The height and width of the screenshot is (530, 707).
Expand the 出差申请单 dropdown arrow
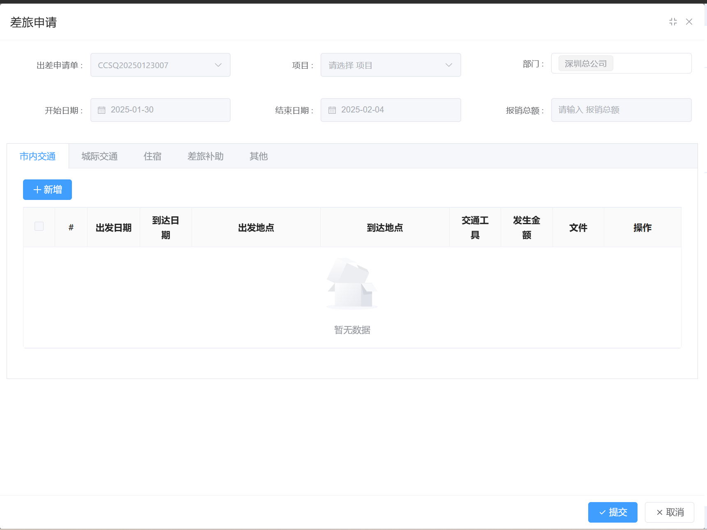(x=218, y=65)
